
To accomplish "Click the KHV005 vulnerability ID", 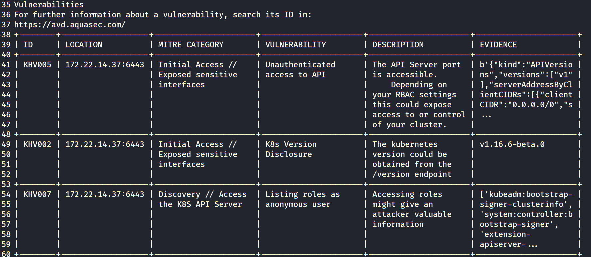I will (x=37, y=65).
